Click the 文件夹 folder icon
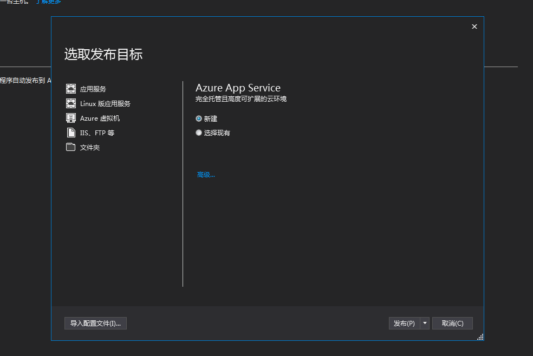Viewport: 533px width, 356px height. [x=70, y=147]
